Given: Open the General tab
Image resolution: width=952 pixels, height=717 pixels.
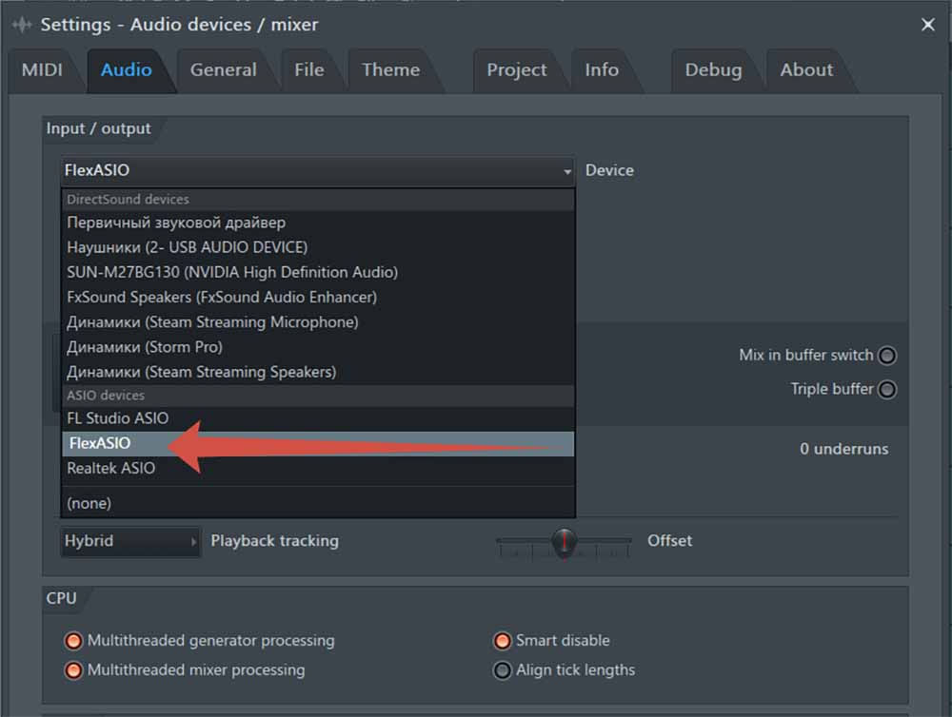Looking at the screenshot, I should [x=223, y=69].
